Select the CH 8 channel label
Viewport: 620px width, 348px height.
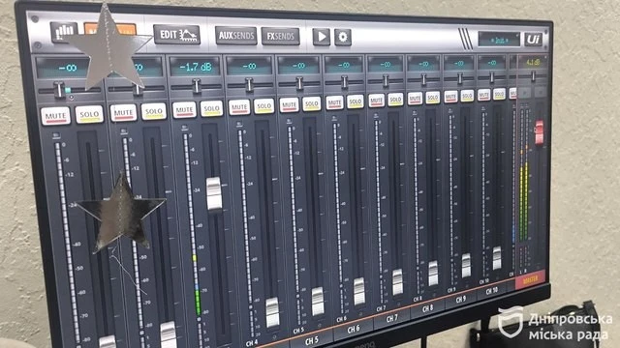428,308
